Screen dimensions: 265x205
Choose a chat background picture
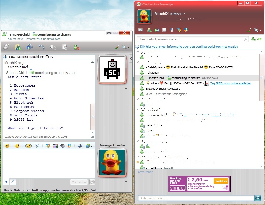(87, 146)
